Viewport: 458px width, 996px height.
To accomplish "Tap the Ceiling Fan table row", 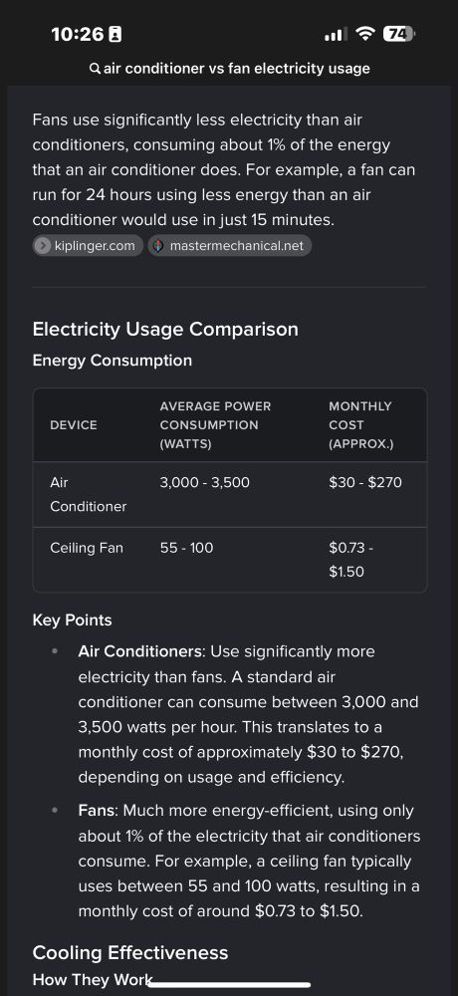I will [230, 560].
